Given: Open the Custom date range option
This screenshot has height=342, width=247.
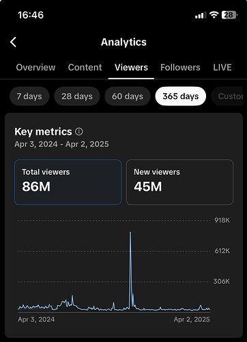Looking at the screenshot, I should 227,96.
